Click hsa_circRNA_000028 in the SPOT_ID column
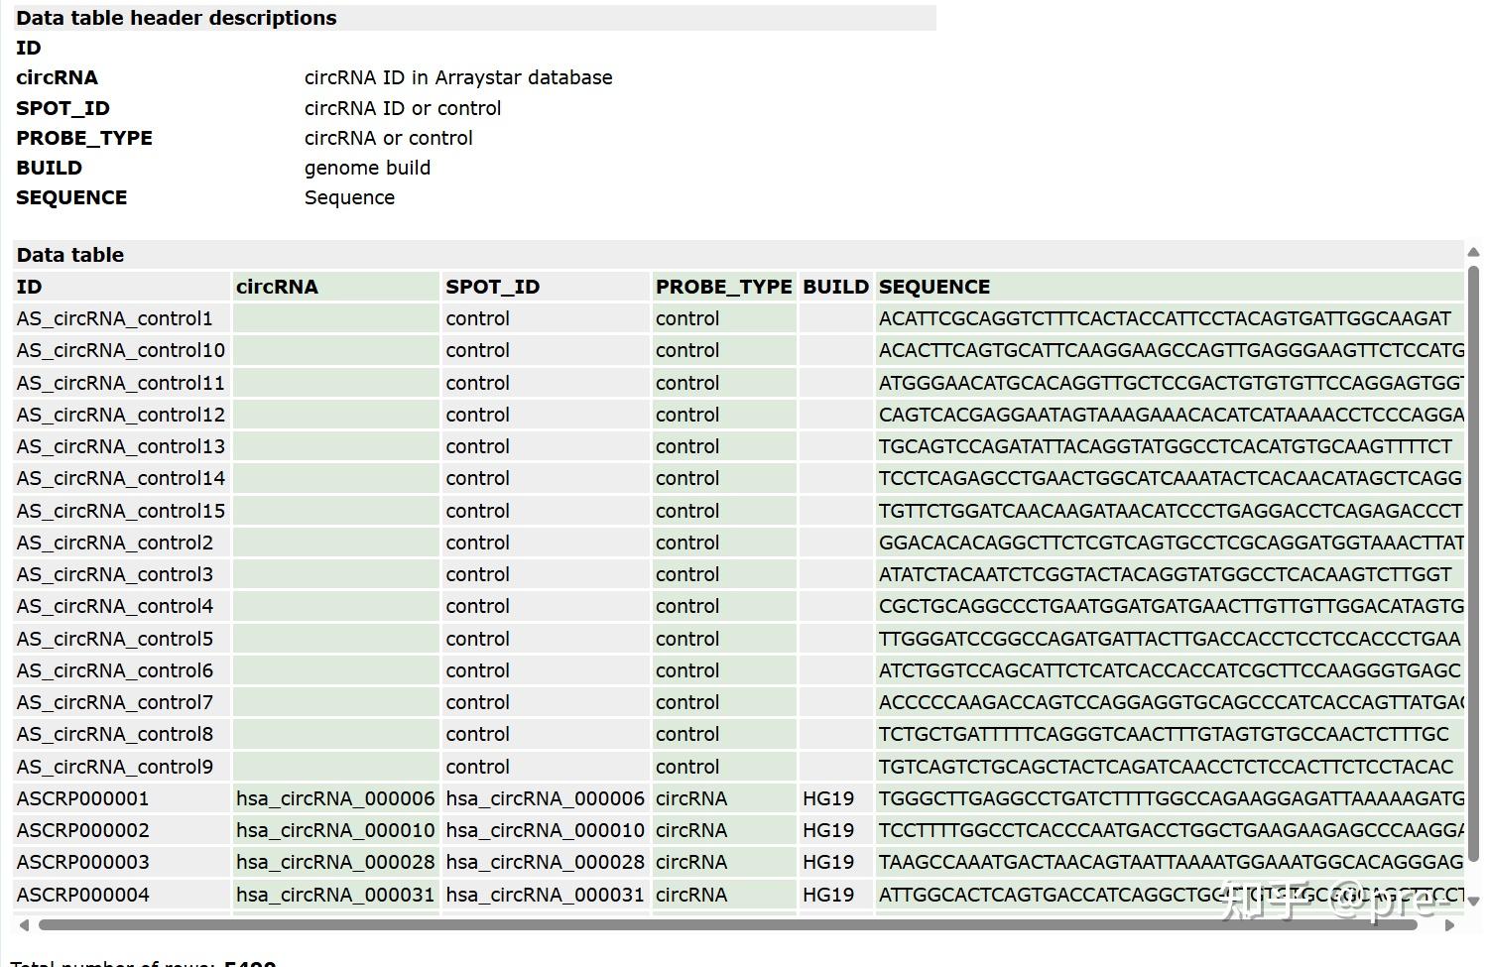Image resolution: width=1489 pixels, height=967 pixels. coord(545,862)
